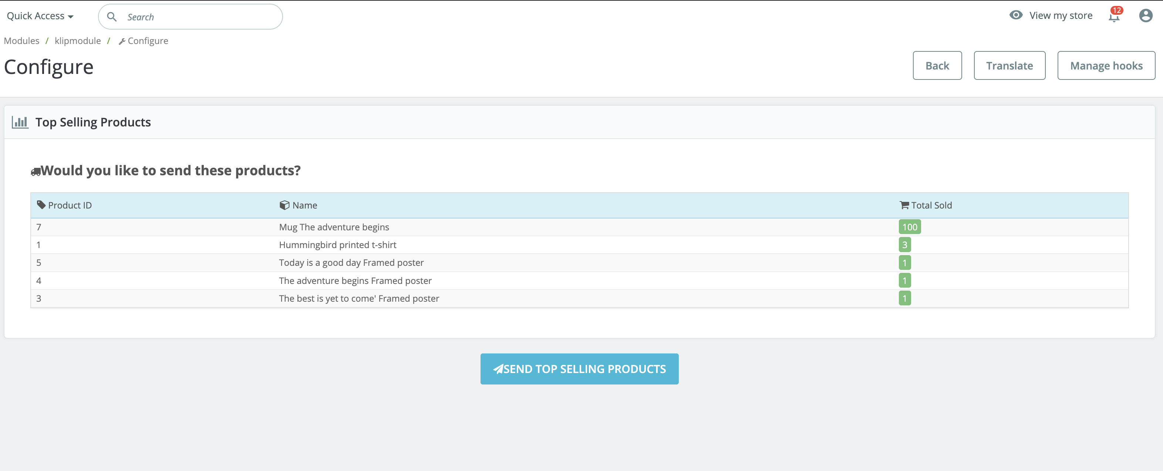
Task: Click the Back button
Action: (937, 66)
